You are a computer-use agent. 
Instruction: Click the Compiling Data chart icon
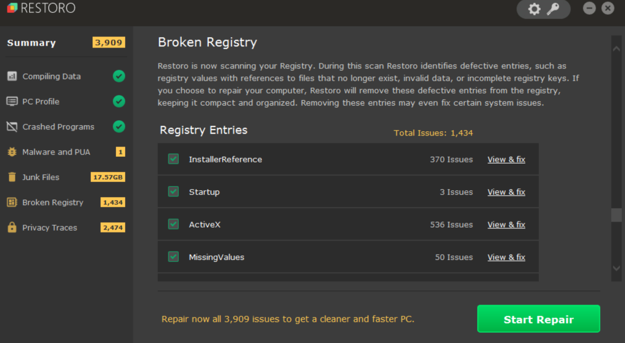tap(12, 76)
